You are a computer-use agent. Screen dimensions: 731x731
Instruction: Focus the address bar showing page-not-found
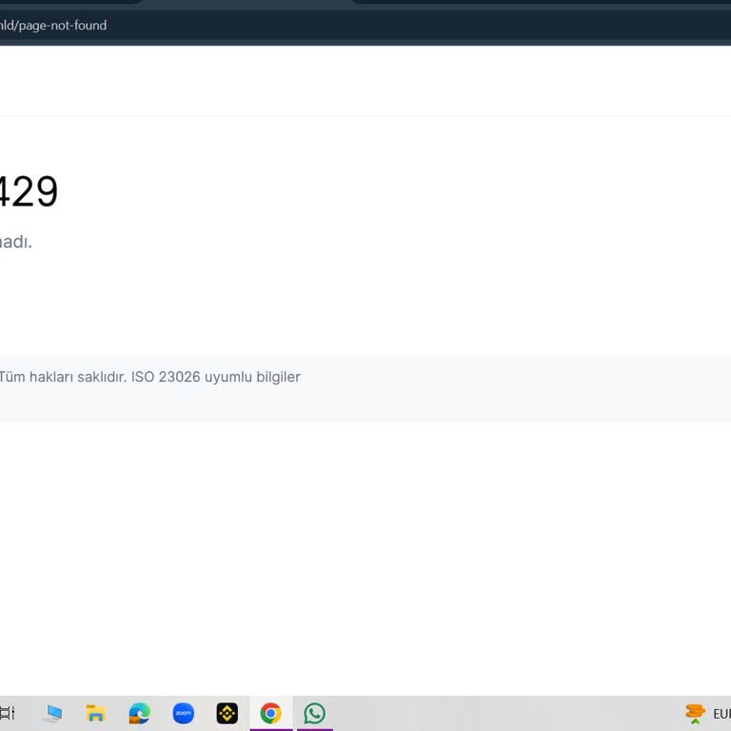click(x=286, y=26)
